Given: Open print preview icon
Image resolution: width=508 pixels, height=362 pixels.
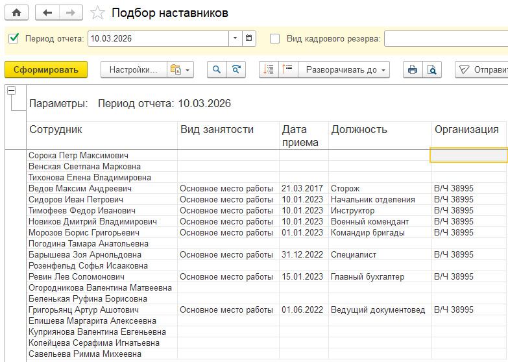Looking at the screenshot, I should point(431,69).
